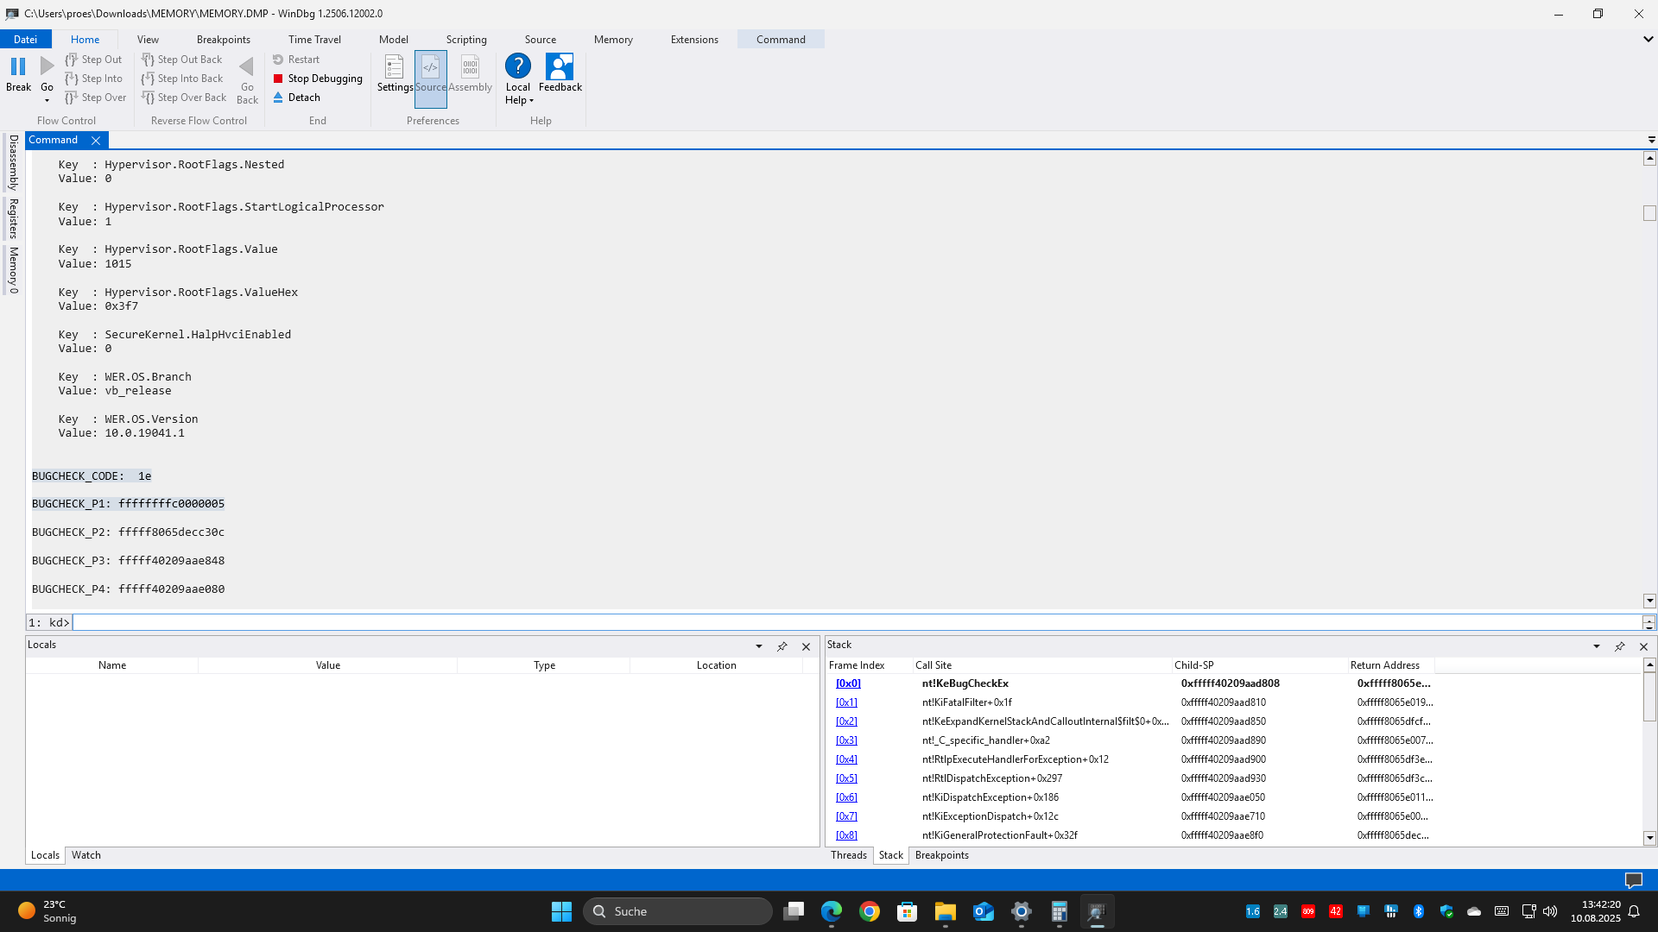Click the Suche taskbar search box

pyautogui.click(x=678, y=911)
